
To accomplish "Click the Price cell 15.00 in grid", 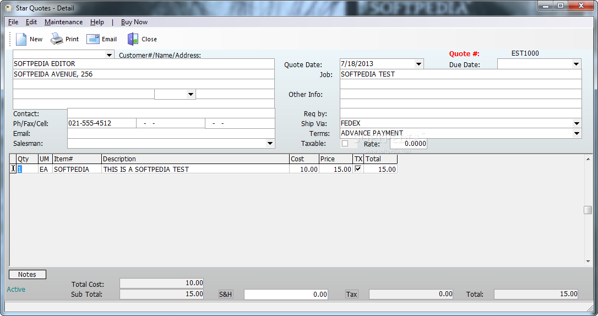I will (x=336, y=169).
